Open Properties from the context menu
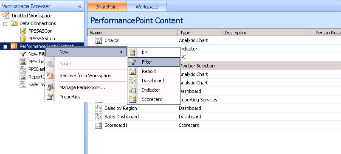Screen dimensions: 341x154 tap(86, 97)
